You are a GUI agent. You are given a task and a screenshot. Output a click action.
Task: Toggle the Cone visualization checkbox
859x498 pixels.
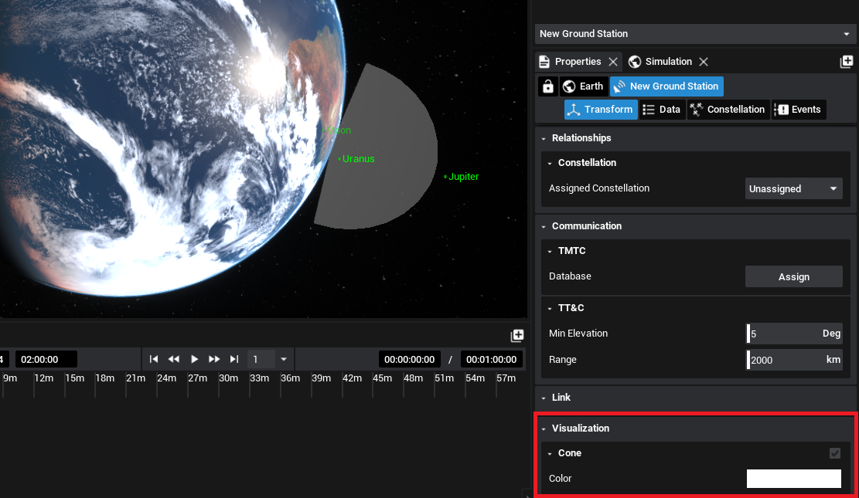pos(835,453)
